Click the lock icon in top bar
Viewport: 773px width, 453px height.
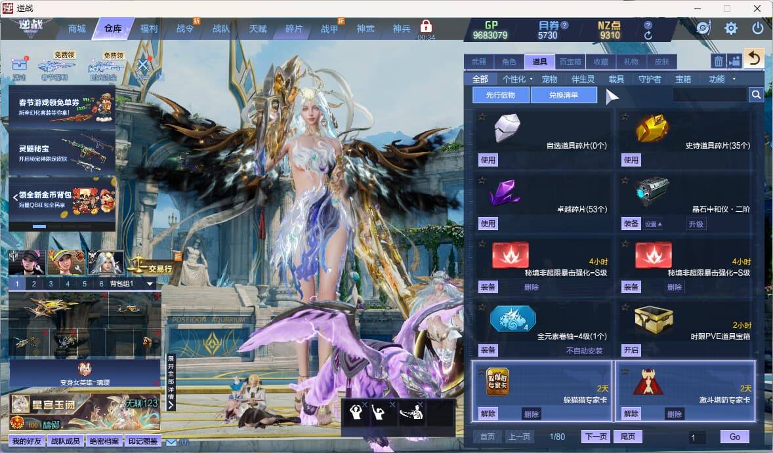(x=426, y=27)
